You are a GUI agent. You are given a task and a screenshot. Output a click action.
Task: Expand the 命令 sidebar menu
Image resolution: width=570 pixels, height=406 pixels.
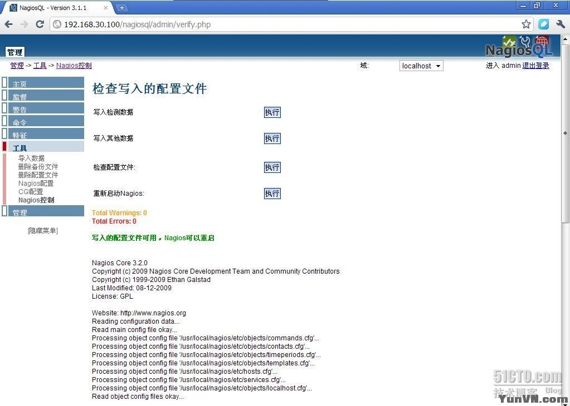pyautogui.click(x=46, y=121)
